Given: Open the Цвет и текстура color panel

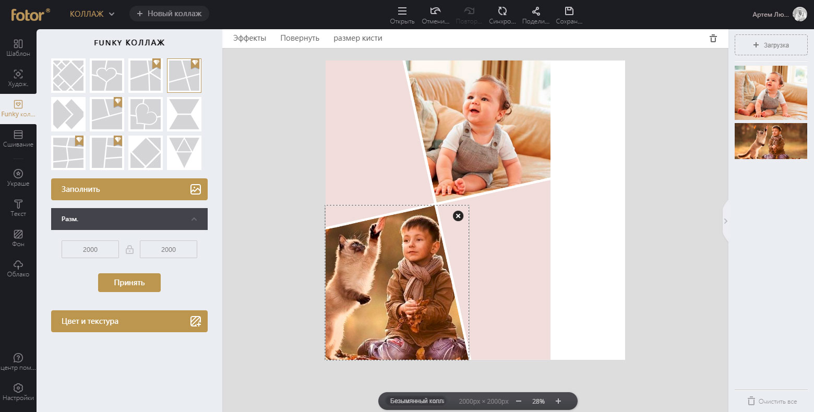Looking at the screenshot, I should [x=129, y=321].
